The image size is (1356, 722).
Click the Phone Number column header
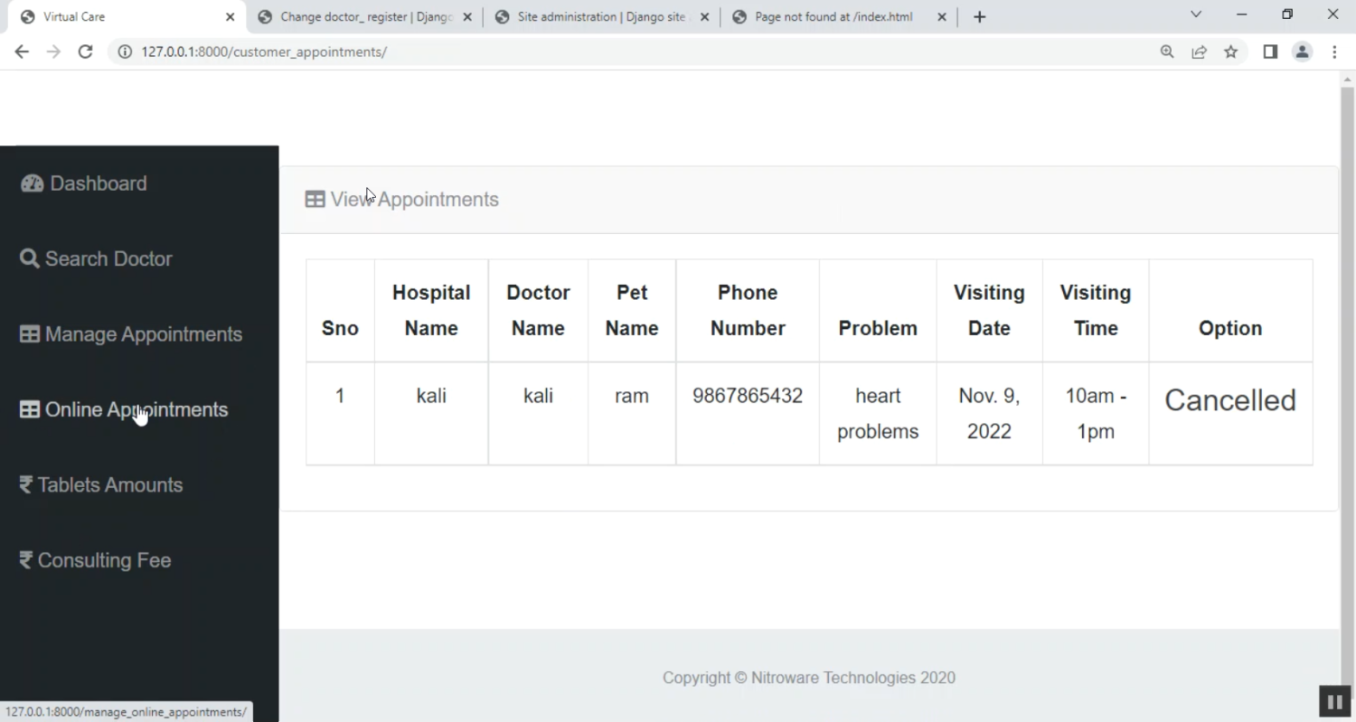748,311
